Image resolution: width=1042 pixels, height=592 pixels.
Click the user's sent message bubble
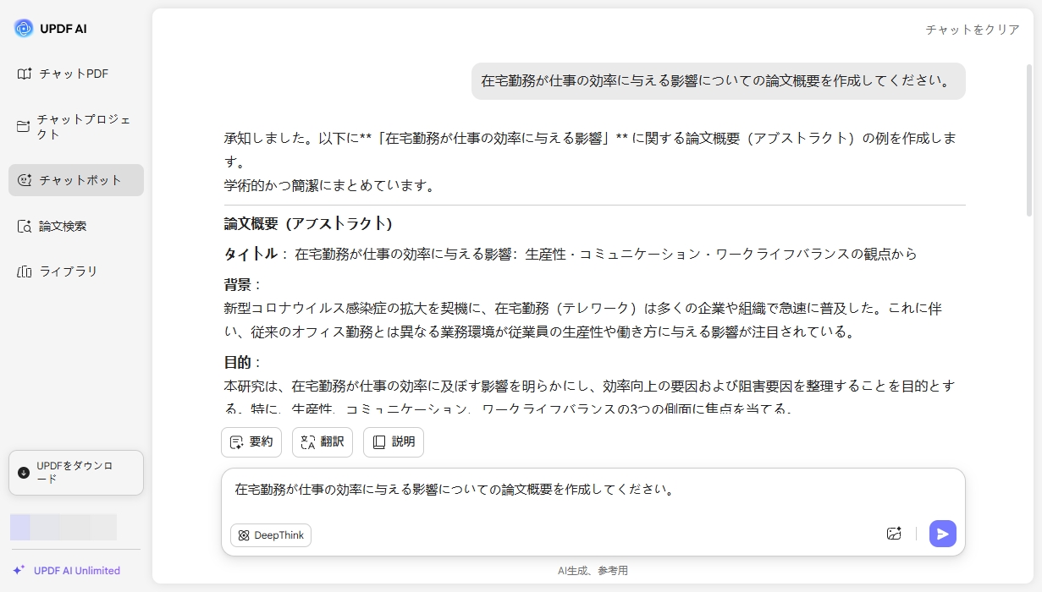(718, 81)
